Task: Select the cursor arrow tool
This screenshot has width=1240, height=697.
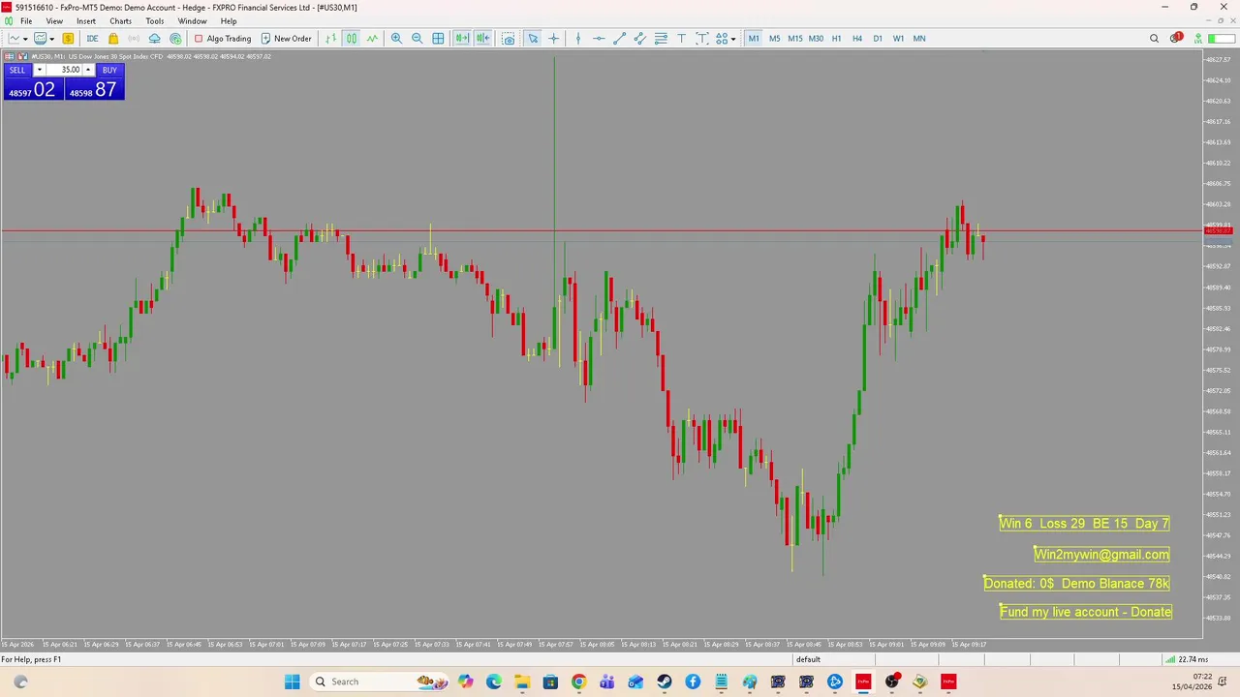Action: [x=533, y=39]
